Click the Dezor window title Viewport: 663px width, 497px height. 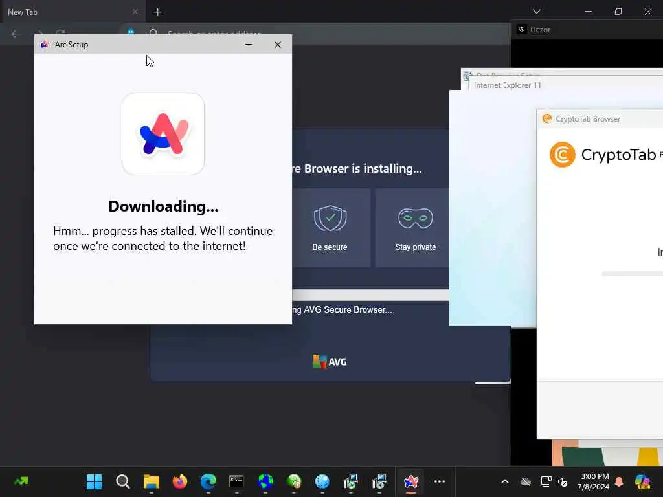coord(540,30)
